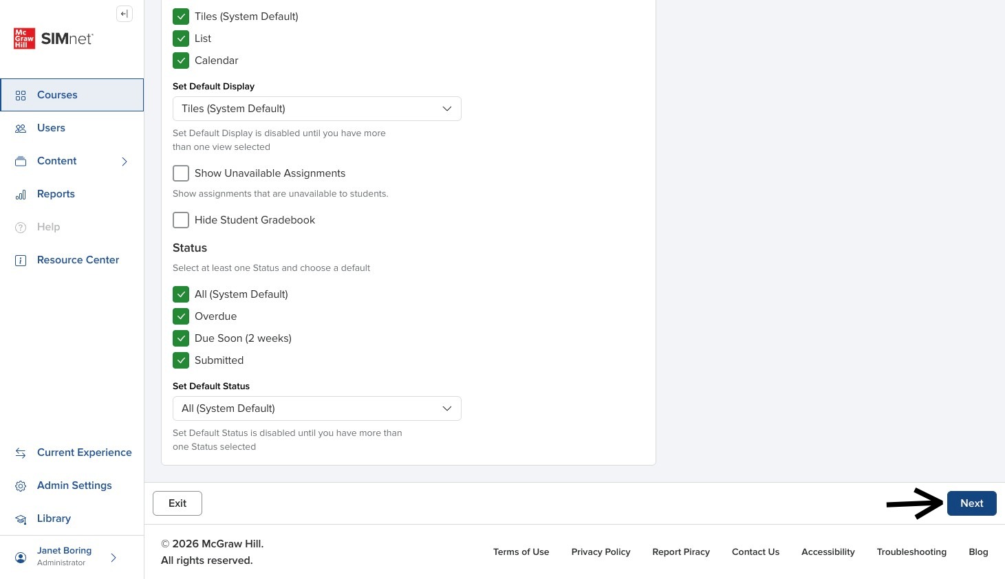Expand Janet Boring account menu chevron
Viewport: 1005px width, 579px height.
click(x=114, y=558)
